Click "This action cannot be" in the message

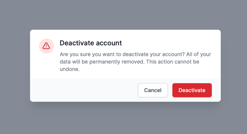tap(172, 62)
